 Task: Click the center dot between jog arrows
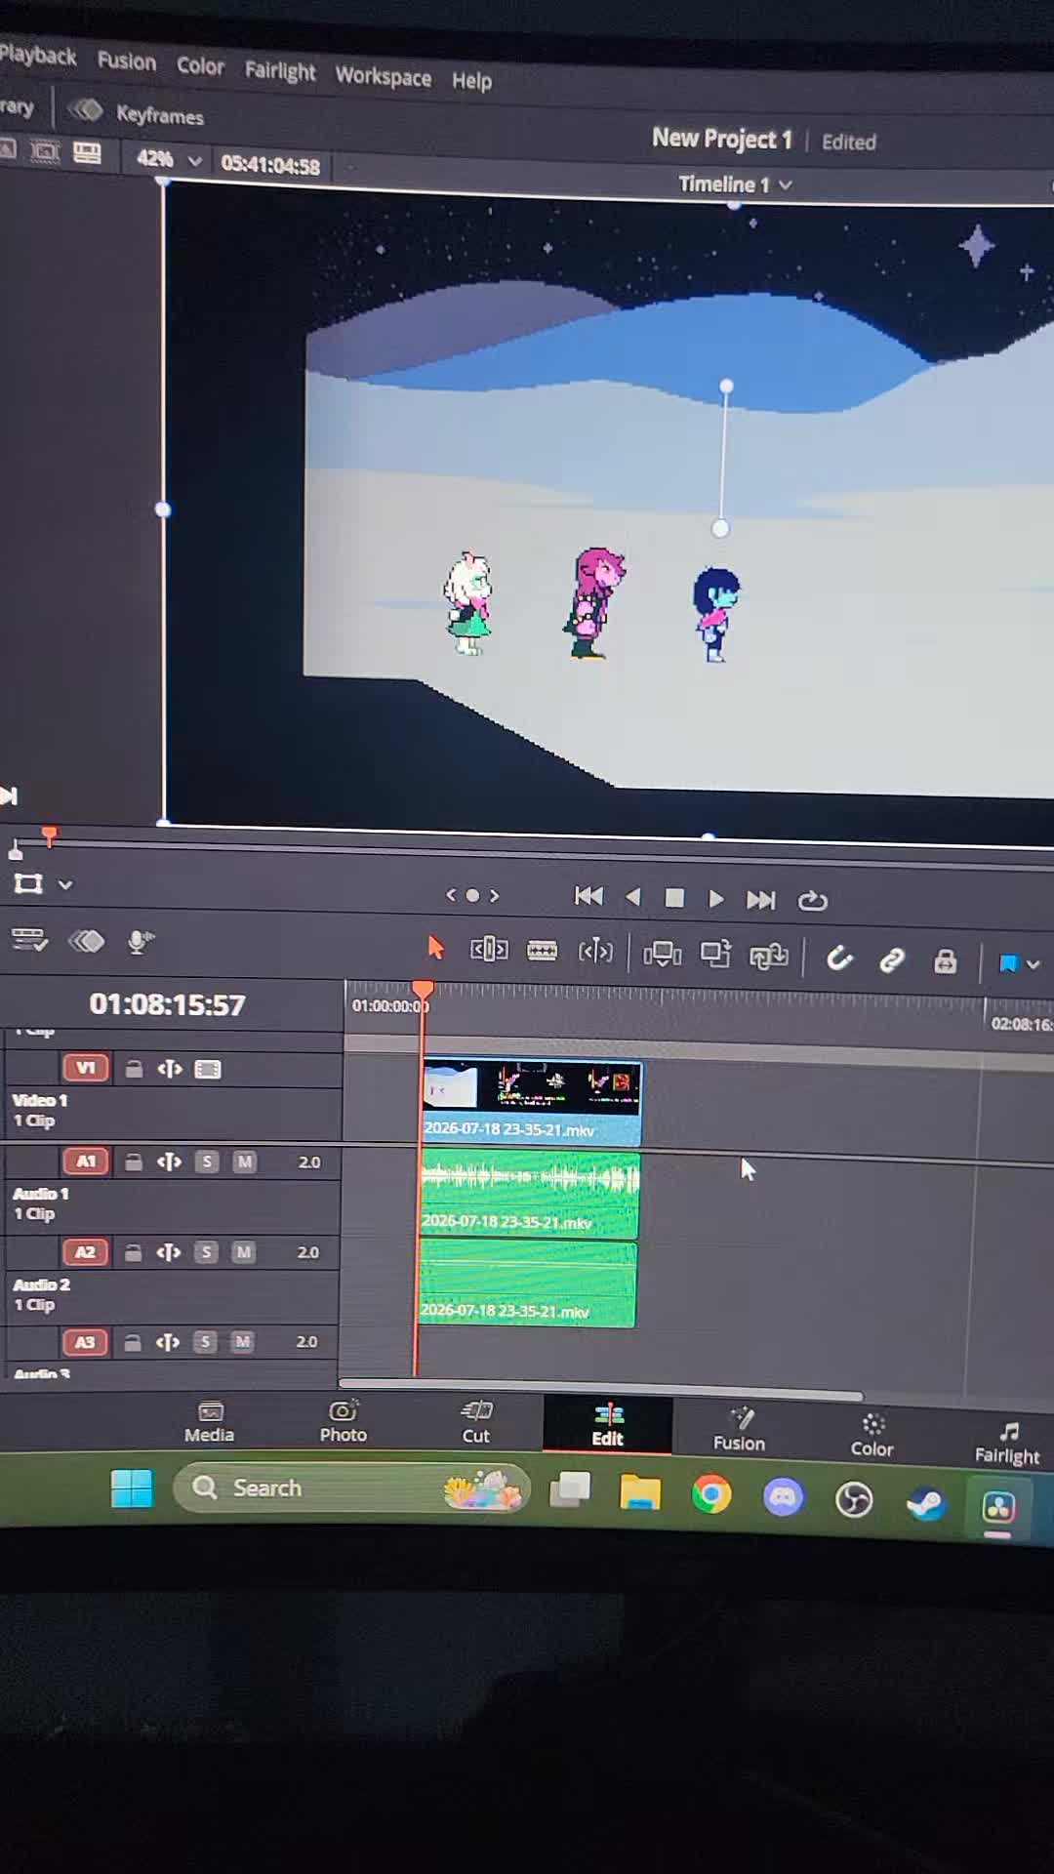coord(472,895)
